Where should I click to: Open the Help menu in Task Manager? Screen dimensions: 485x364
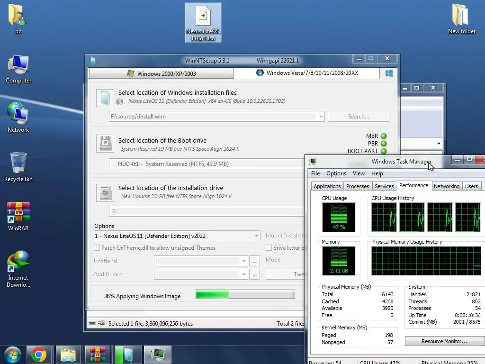[377, 173]
